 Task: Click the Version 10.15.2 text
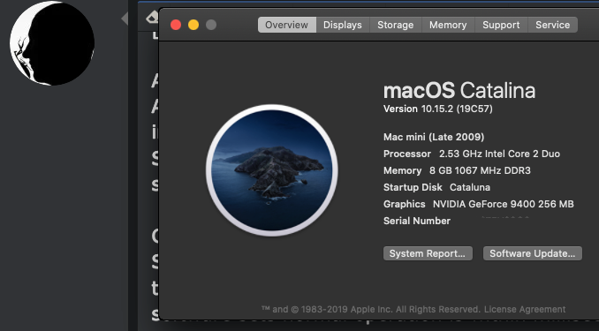click(x=438, y=109)
